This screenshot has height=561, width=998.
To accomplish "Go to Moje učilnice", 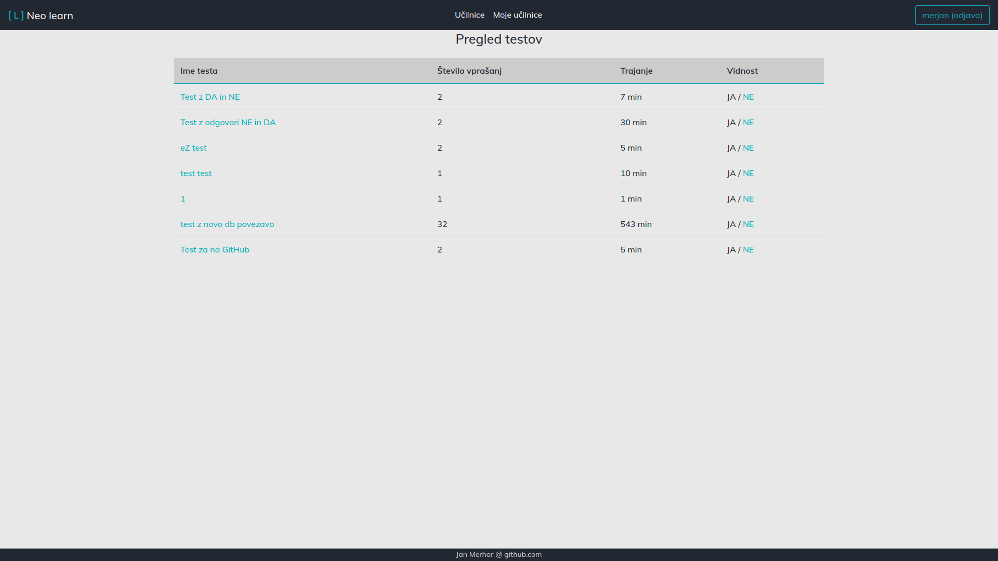I will (x=517, y=15).
